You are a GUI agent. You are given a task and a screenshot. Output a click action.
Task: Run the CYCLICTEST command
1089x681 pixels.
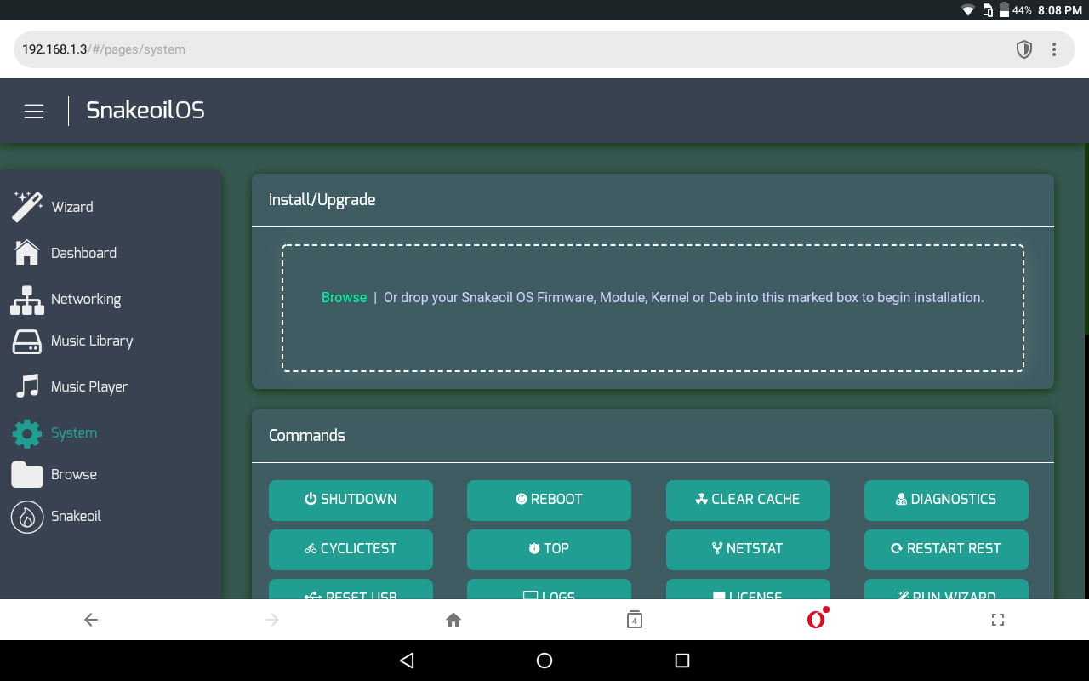coord(351,549)
